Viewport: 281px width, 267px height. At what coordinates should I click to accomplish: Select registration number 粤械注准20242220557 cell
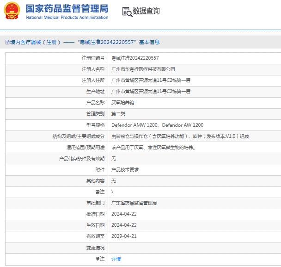[135, 58]
